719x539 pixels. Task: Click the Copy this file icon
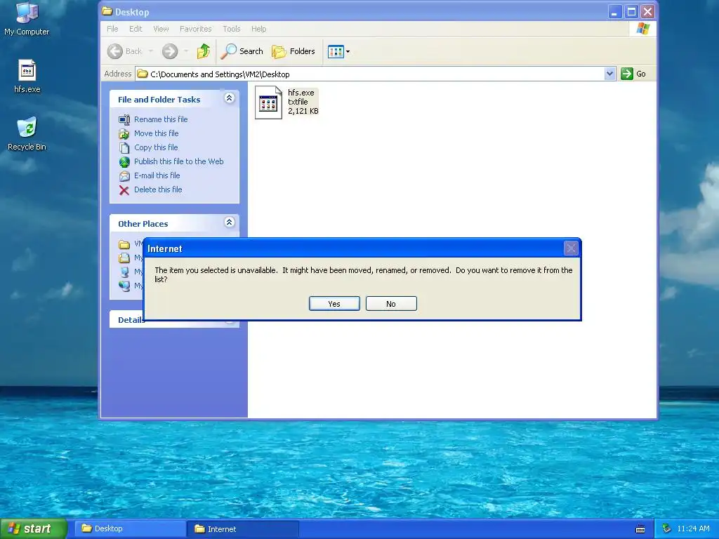[x=124, y=147]
